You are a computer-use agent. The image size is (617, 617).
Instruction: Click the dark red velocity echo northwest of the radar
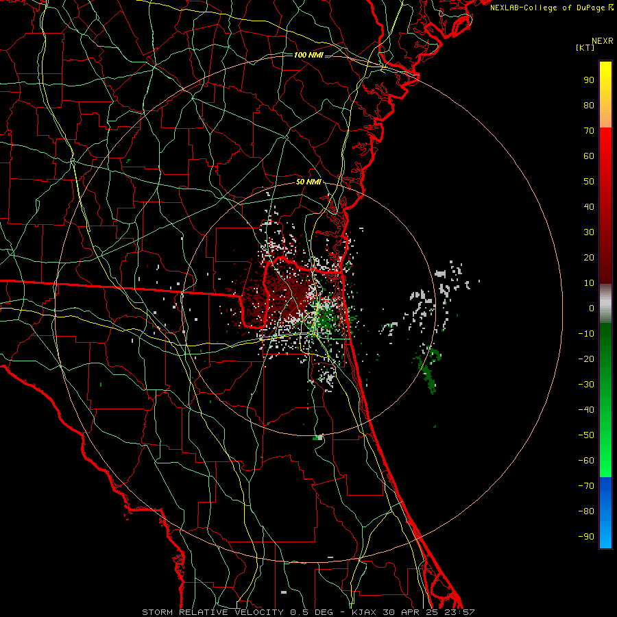click(x=281, y=293)
